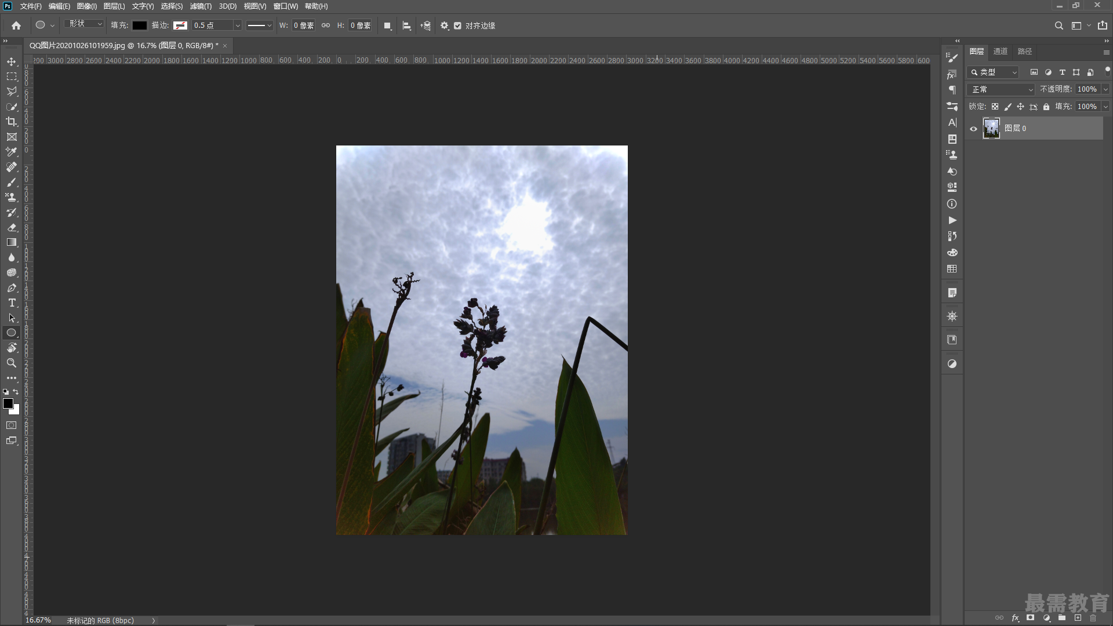Open the 形状 tool mode dropdown
The width and height of the screenshot is (1113, 626).
coord(85,24)
